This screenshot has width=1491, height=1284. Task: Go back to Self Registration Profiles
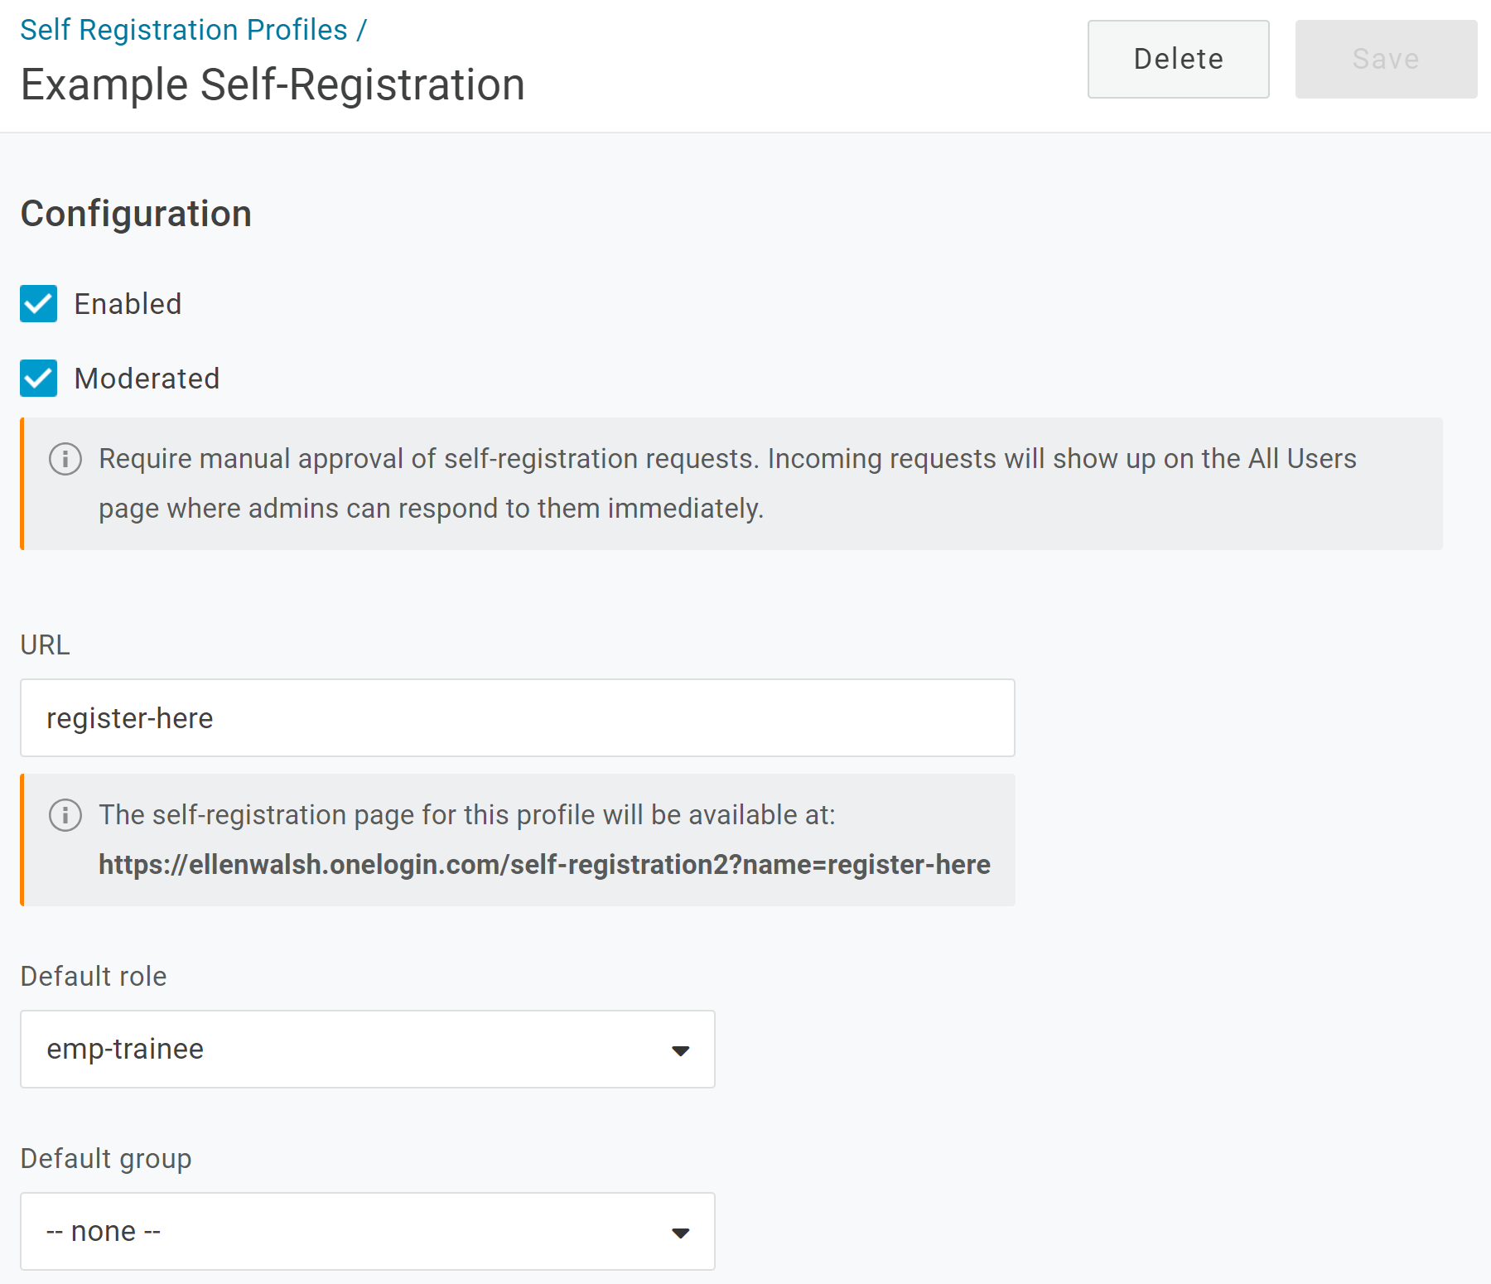tap(184, 30)
